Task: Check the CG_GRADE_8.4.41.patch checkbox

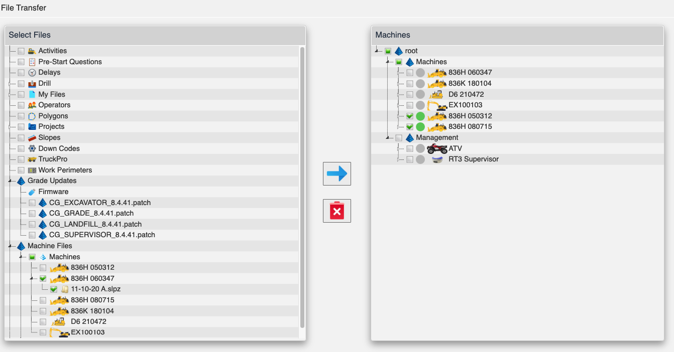Action: 32,213
